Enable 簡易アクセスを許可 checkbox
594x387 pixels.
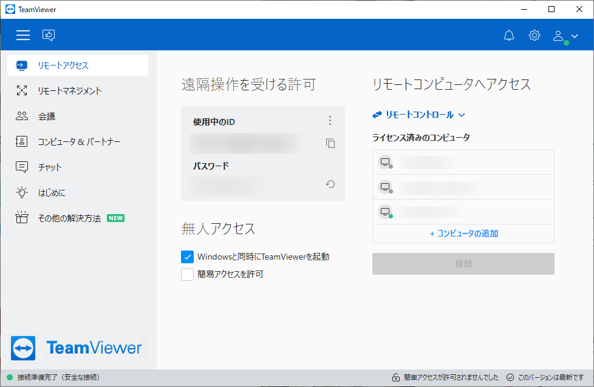click(187, 274)
